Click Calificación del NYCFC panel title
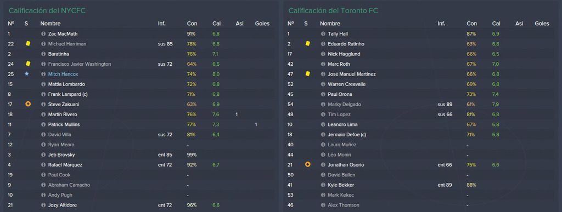 click(47, 11)
